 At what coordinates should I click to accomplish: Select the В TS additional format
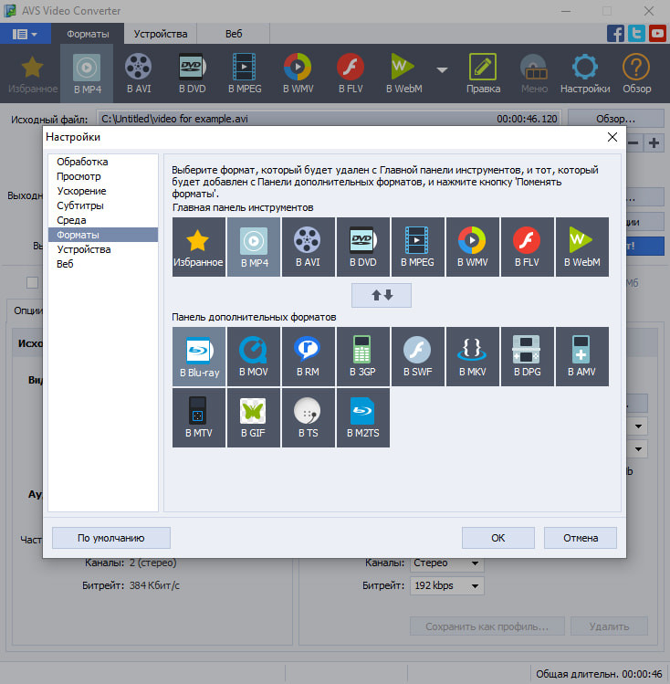pos(309,418)
